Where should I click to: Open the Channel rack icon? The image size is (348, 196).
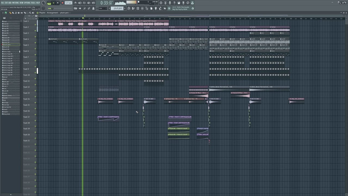click(x=138, y=8)
